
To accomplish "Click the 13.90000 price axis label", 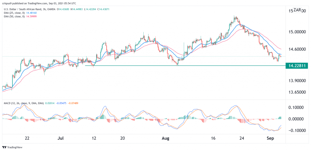I will tap(297, 81).
